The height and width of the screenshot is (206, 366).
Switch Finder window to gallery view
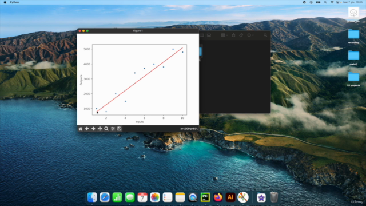coord(209,35)
